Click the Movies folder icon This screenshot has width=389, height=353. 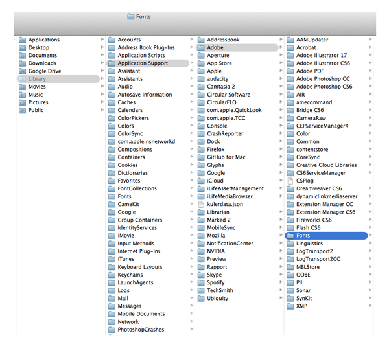[x=23, y=87]
